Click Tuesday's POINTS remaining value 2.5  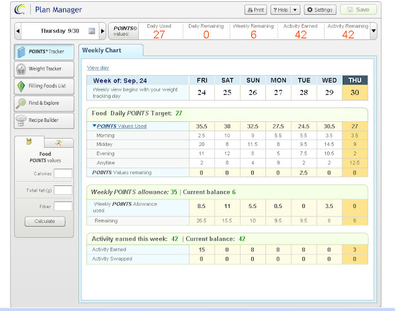pos(304,172)
